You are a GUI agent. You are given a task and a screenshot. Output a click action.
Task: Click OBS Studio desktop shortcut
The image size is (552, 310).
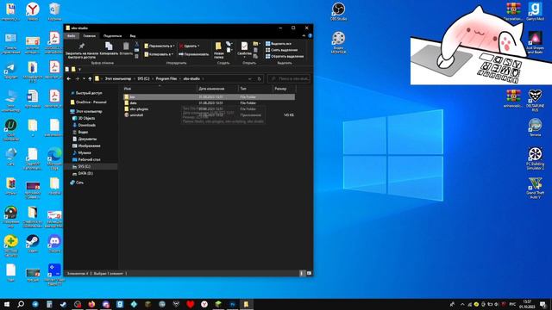click(338, 11)
